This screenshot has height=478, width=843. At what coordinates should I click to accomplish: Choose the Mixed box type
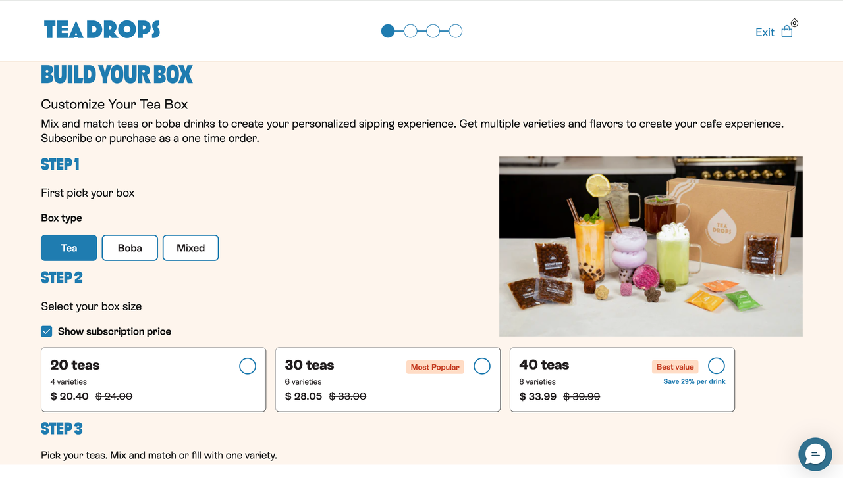click(x=190, y=248)
